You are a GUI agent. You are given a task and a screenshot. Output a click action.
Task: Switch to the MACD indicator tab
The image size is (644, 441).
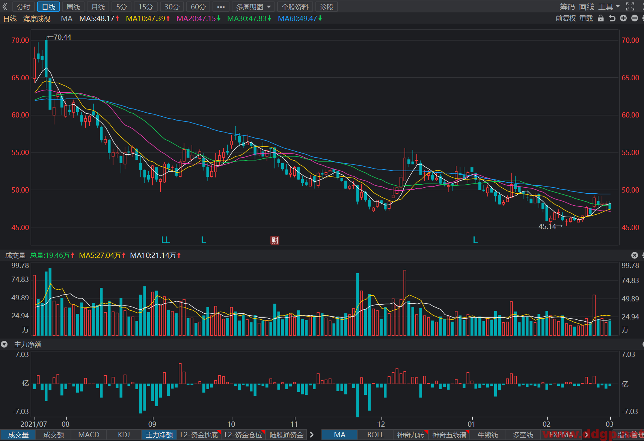tap(89, 435)
